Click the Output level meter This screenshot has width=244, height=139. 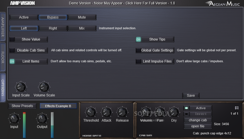tap(52, 125)
